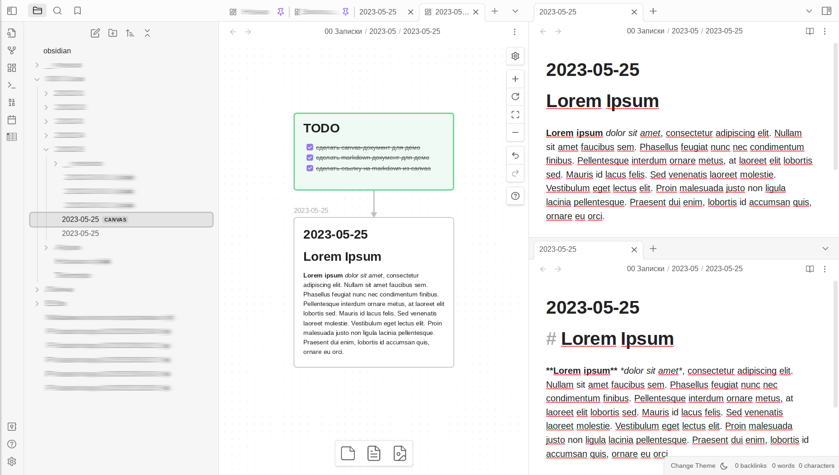
Task: Open quick switcher icon in ribbon
Action: [x=12, y=33]
